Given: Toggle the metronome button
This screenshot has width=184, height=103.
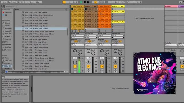Looking at the screenshot, I should point(32,2).
